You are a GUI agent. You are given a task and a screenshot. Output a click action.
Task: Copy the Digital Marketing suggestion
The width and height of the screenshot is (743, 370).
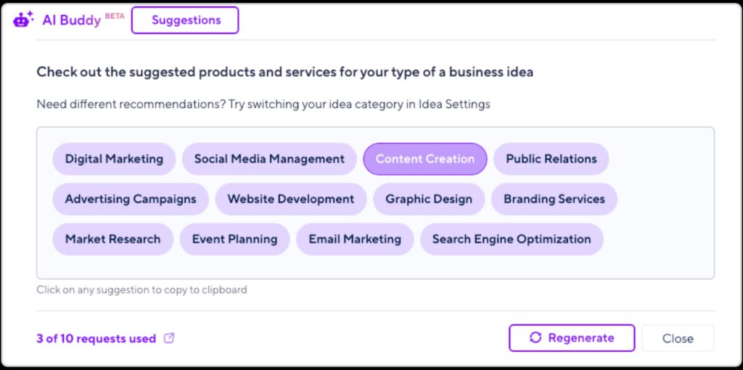(x=114, y=159)
